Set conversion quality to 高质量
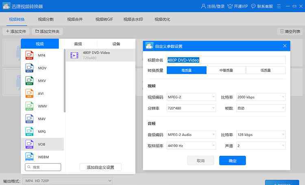The image size is (305, 185). click(x=187, y=70)
